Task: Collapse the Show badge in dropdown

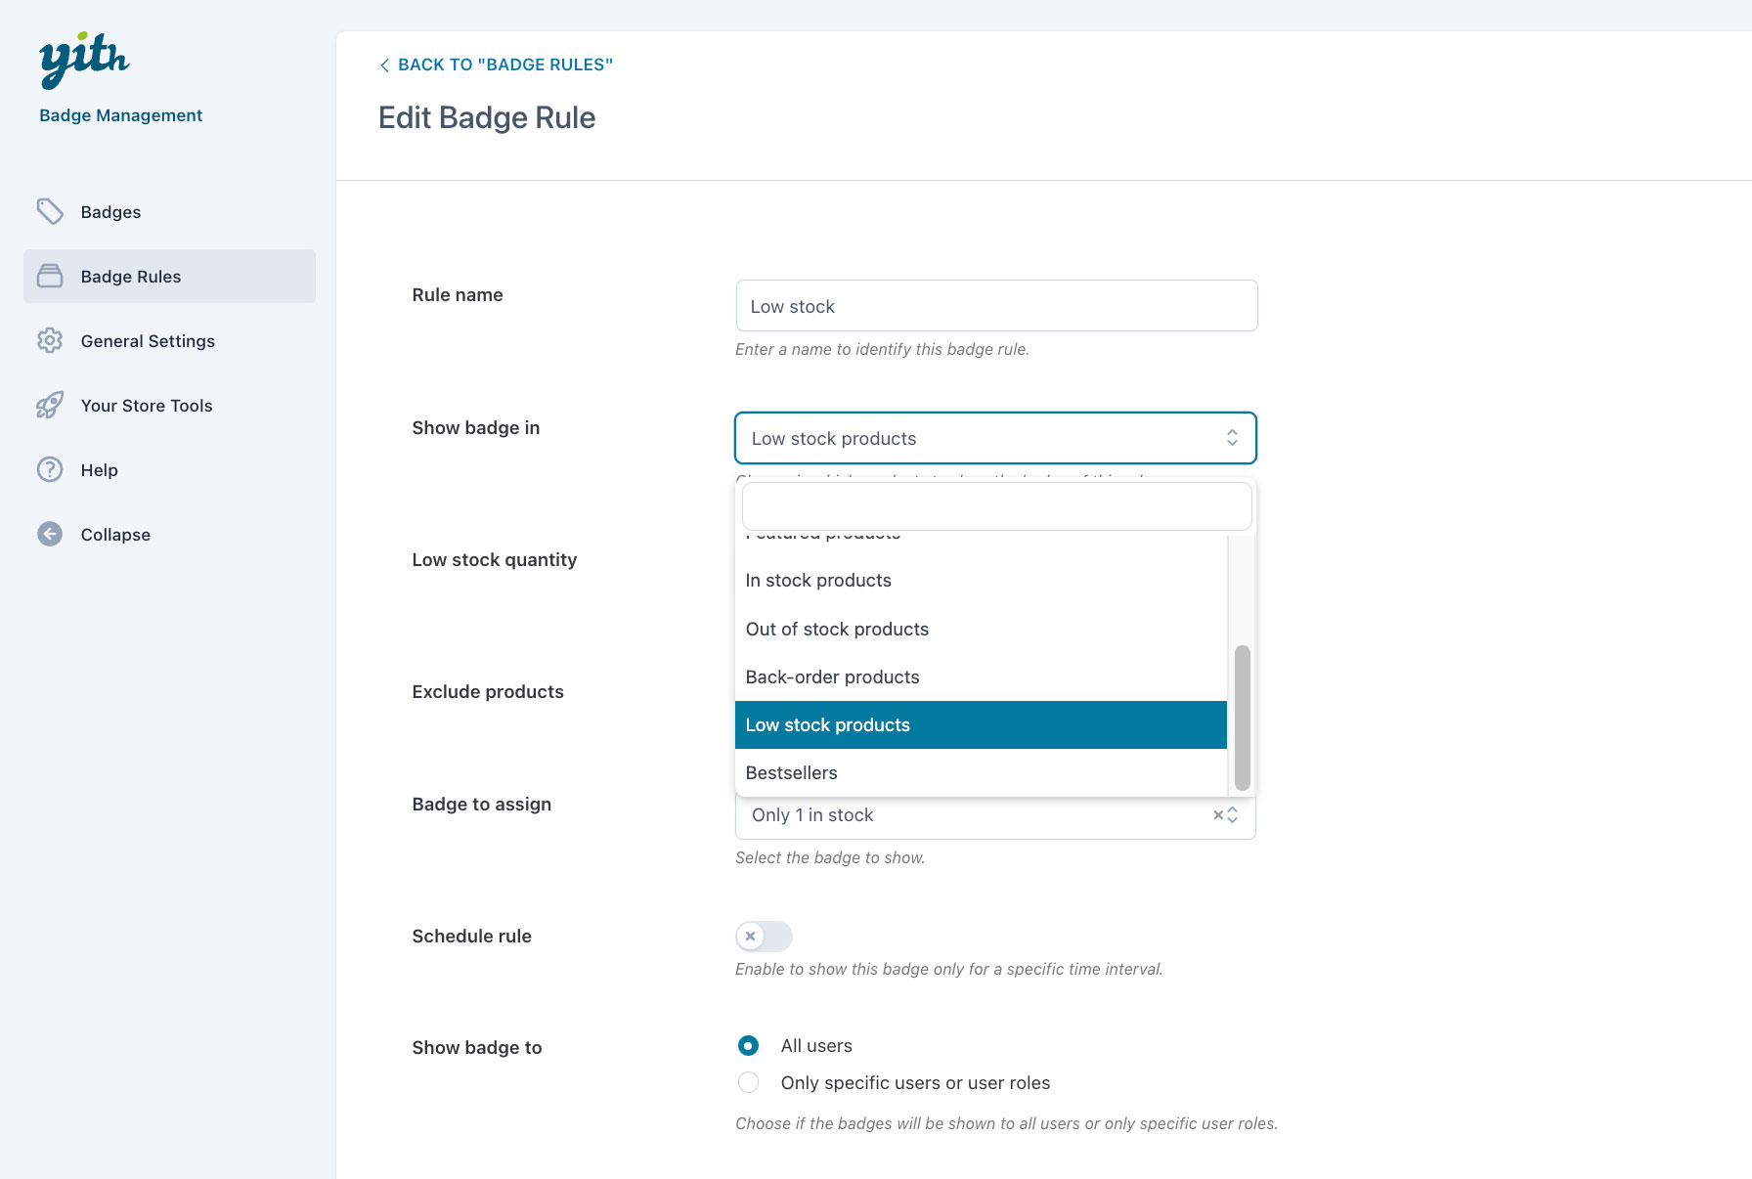Action: click(1232, 438)
